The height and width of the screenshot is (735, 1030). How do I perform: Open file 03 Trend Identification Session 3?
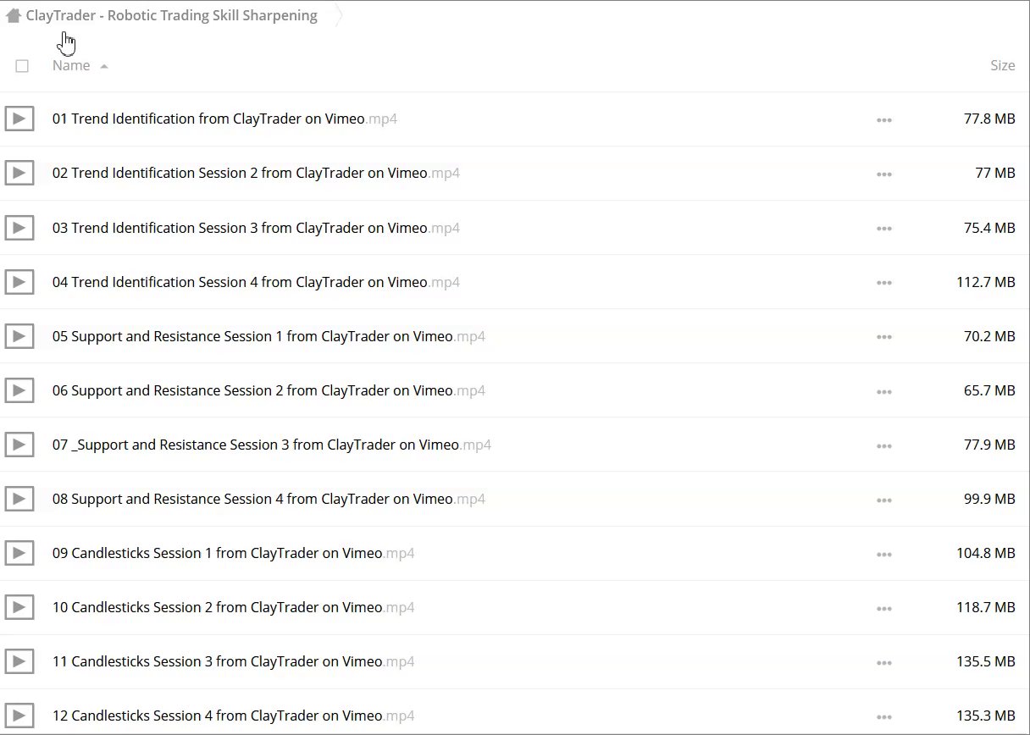256,227
